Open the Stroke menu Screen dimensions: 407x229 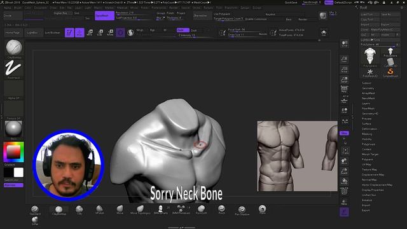(197, 8)
